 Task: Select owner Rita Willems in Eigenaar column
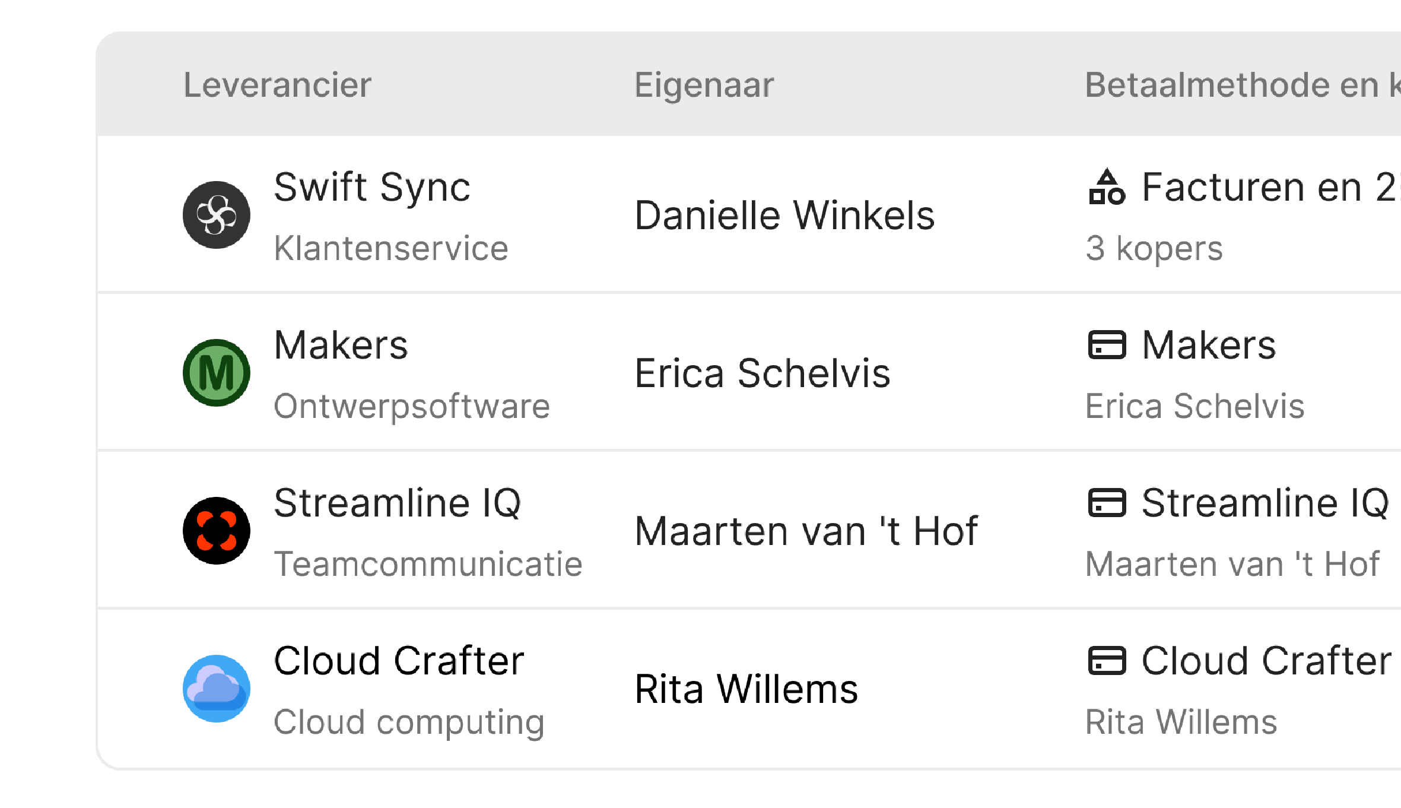tap(746, 689)
